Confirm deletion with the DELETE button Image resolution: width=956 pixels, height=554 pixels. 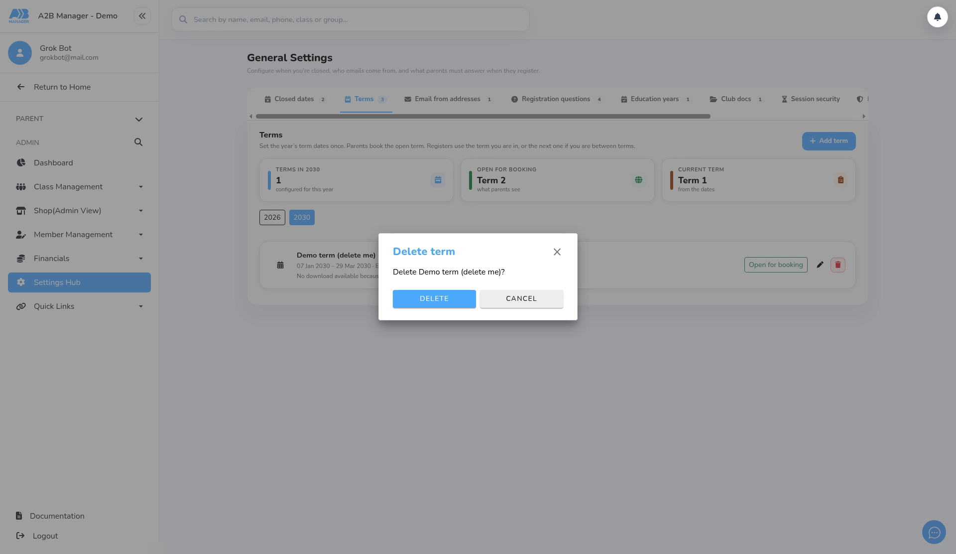(434, 299)
